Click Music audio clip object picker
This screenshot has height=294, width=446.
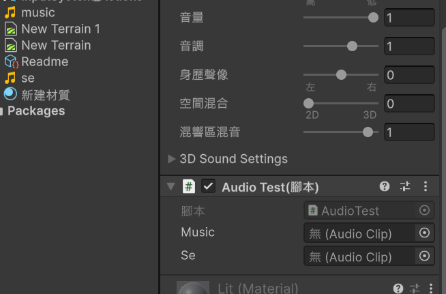tap(424, 233)
